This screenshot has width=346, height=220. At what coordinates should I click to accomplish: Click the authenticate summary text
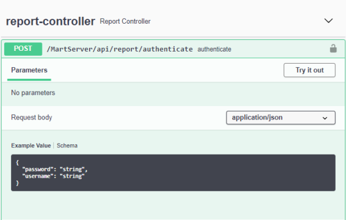215,49
